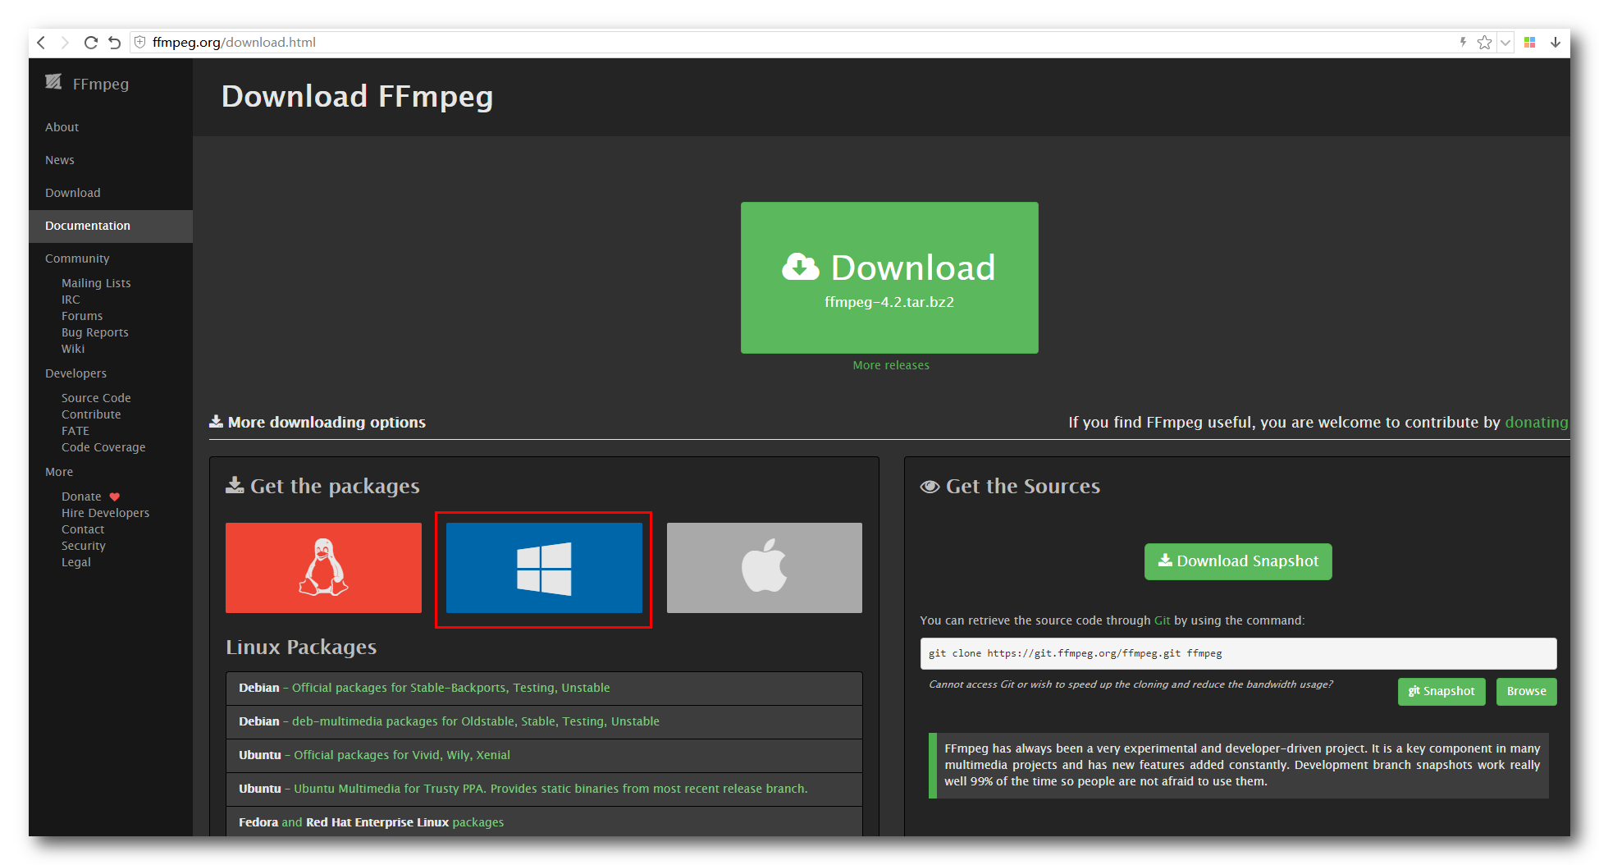Open Legal link
The image size is (1599, 865).
(x=76, y=562)
